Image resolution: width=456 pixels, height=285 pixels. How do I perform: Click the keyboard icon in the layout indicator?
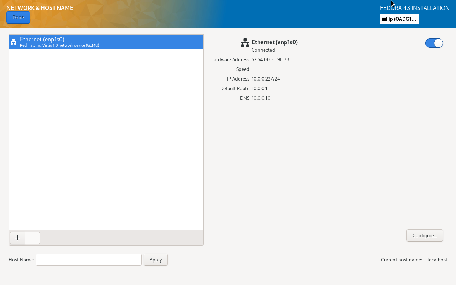[384, 19]
